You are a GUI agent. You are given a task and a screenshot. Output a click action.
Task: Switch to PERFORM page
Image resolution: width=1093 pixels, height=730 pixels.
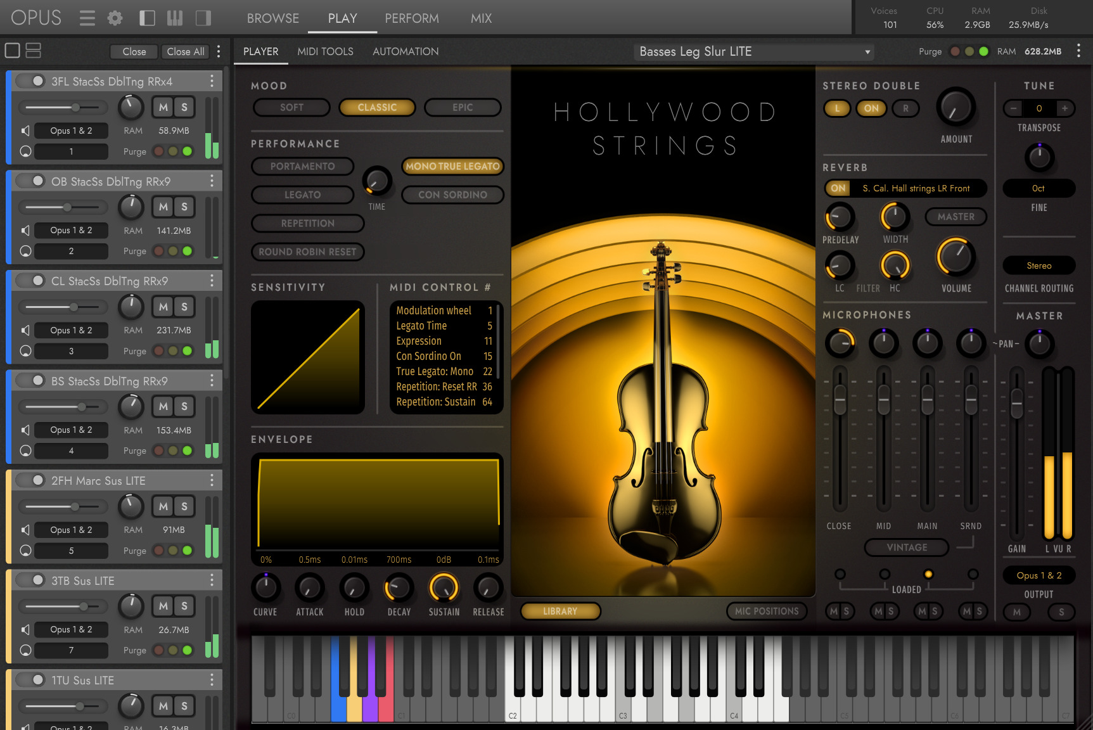pyautogui.click(x=412, y=18)
